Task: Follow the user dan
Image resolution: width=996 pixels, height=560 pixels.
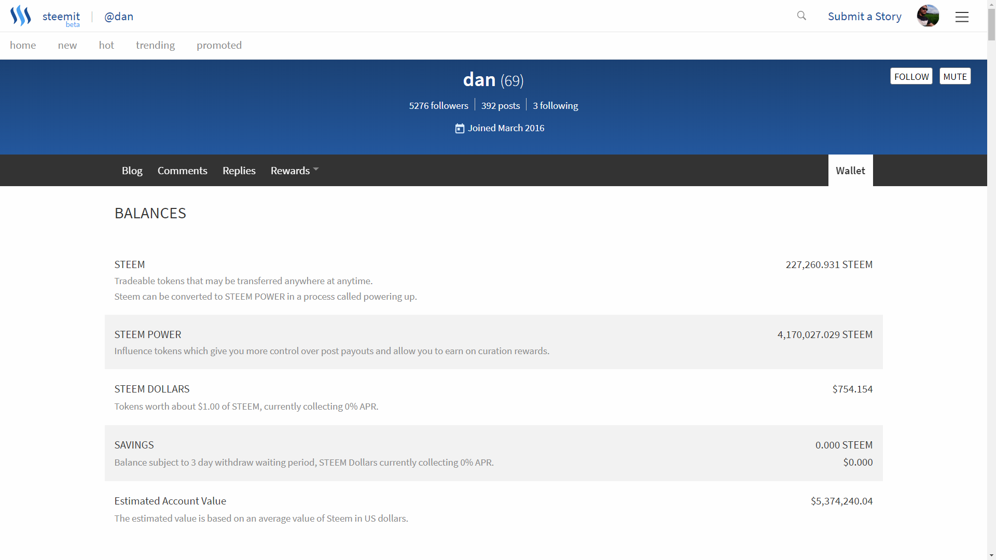Action: point(911,76)
